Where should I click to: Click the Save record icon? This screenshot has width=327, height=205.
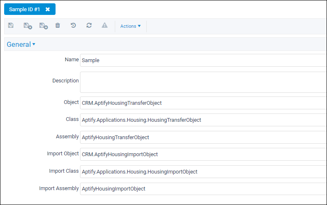(x=11, y=25)
